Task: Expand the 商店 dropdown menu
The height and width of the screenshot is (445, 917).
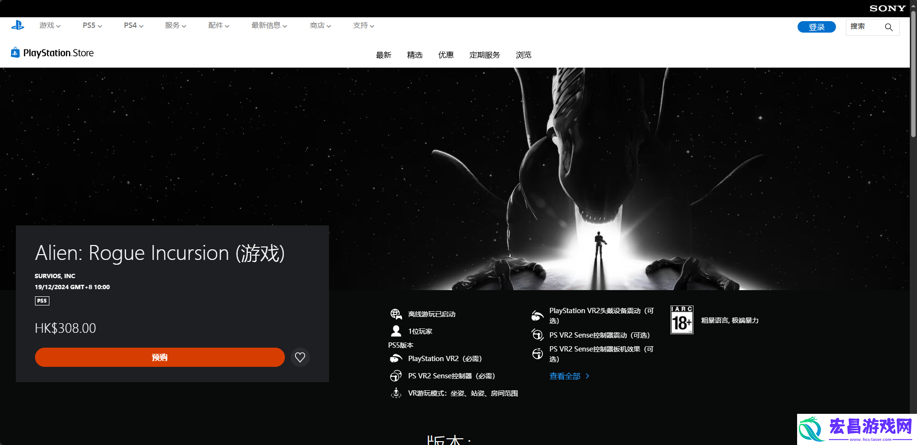Action: tap(320, 25)
